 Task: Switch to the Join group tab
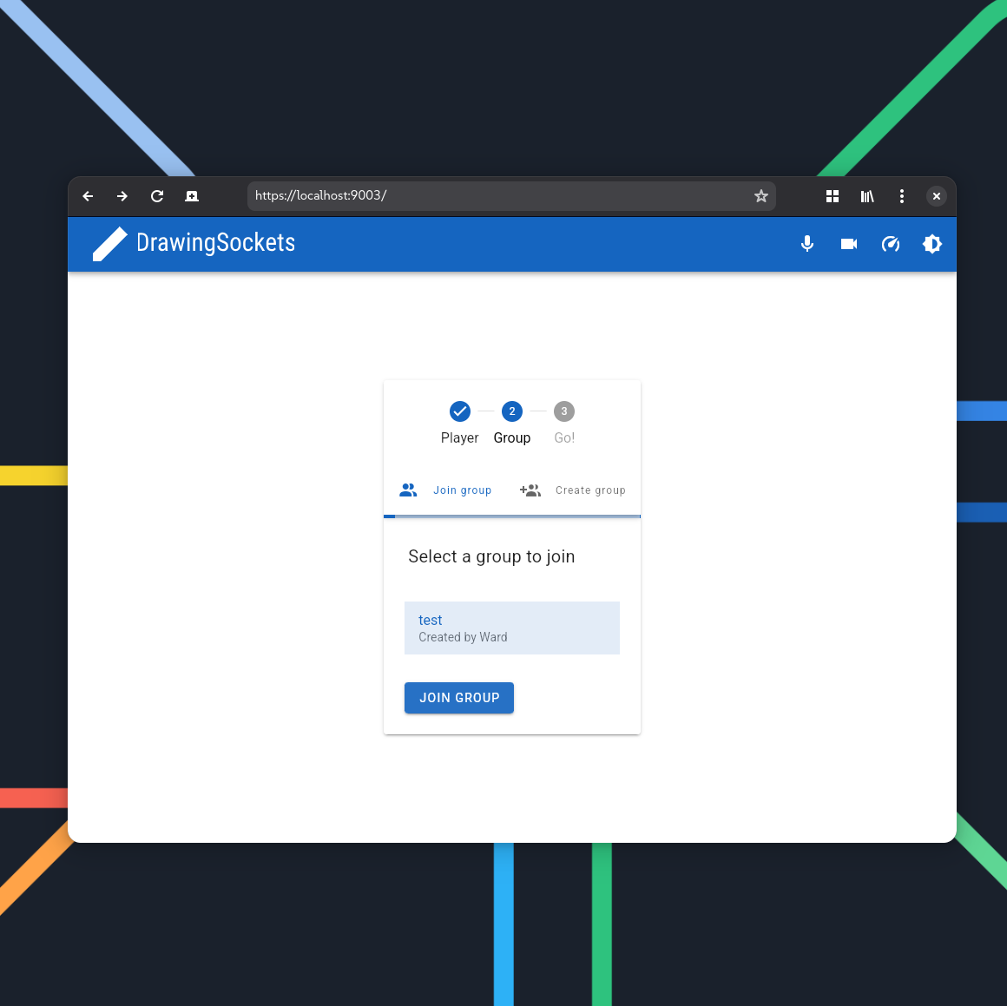click(462, 490)
